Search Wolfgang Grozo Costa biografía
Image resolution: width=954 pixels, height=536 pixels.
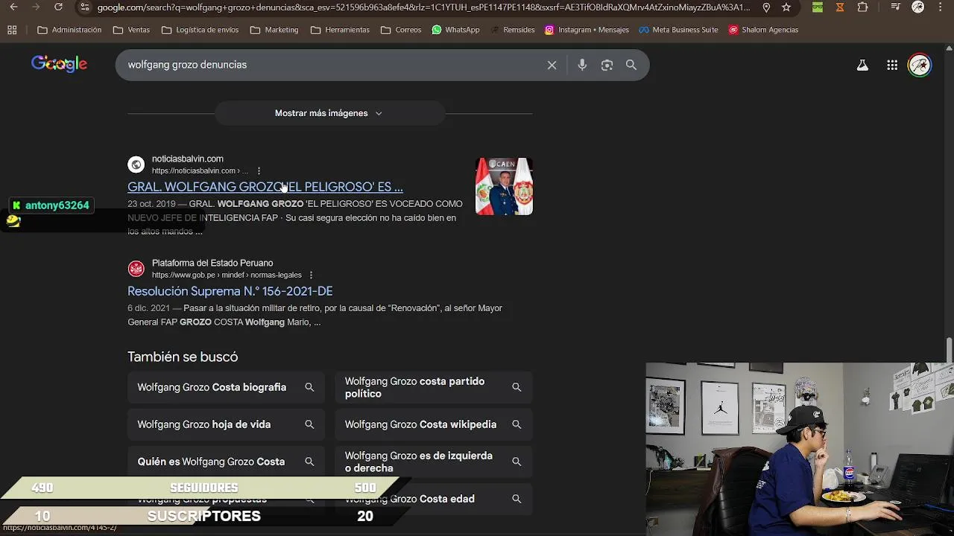coord(226,387)
